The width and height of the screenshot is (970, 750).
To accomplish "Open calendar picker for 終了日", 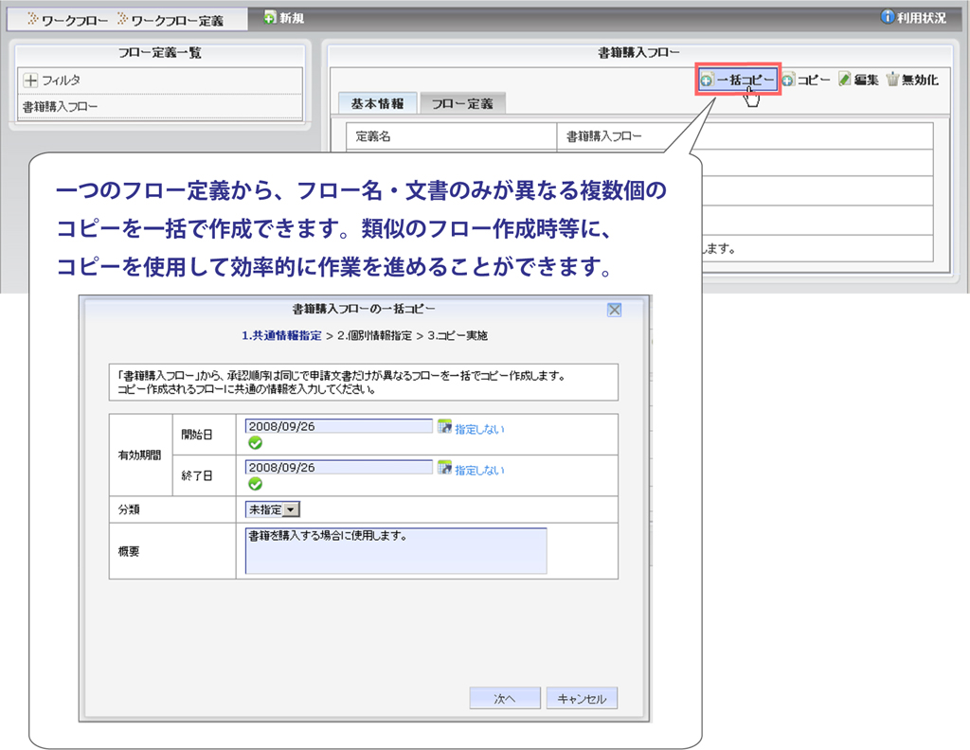I will [x=444, y=468].
